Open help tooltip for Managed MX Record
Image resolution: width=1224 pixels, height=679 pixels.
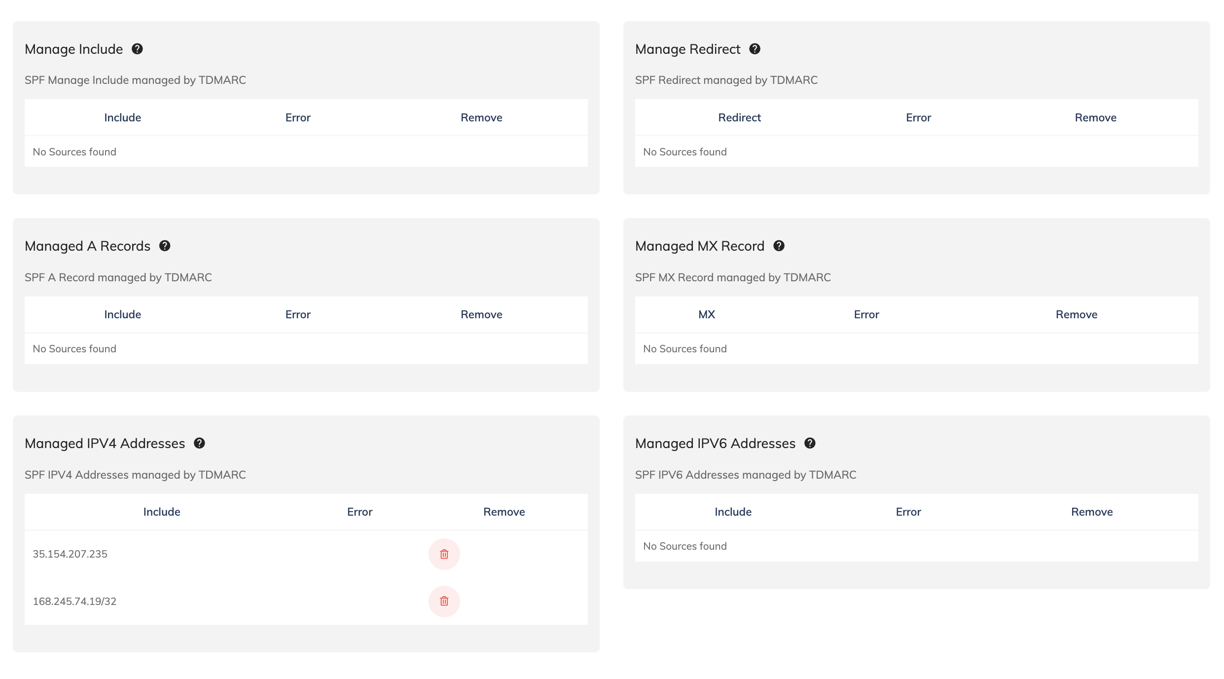[779, 246]
